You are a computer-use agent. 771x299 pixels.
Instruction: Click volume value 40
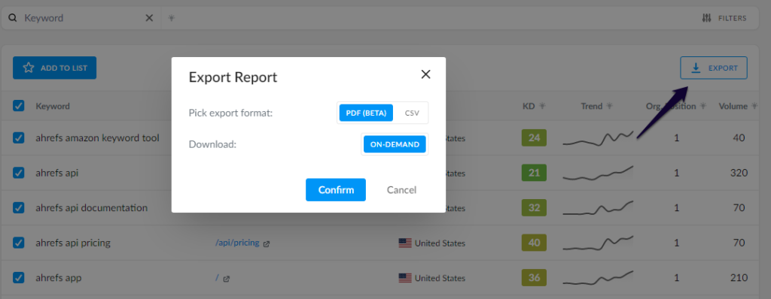[739, 138]
